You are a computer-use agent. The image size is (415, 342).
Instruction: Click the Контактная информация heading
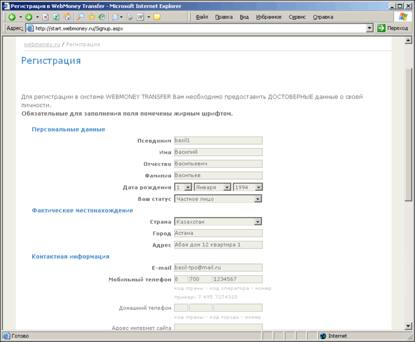[71, 256]
